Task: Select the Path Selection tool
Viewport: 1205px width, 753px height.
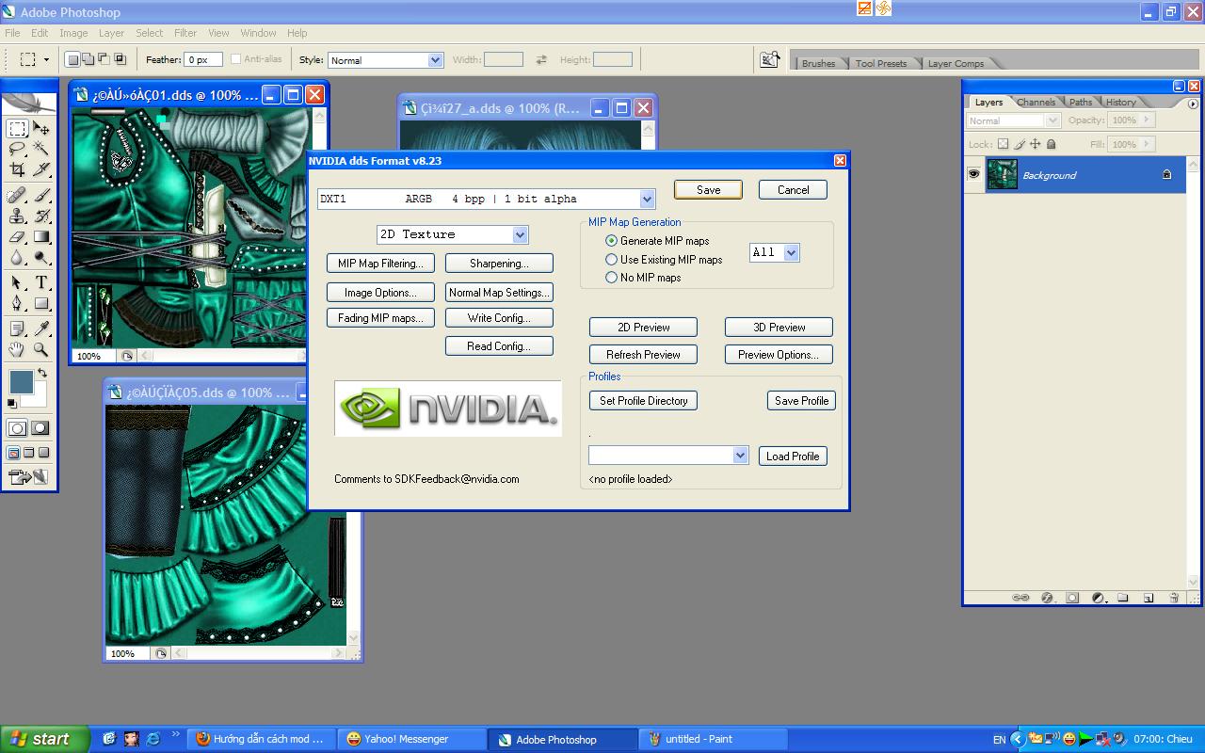Action: pyautogui.click(x=17, y=283)
